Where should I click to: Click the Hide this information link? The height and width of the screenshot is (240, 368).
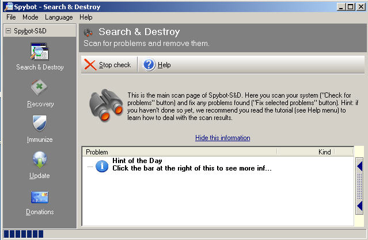coord(223,138)
